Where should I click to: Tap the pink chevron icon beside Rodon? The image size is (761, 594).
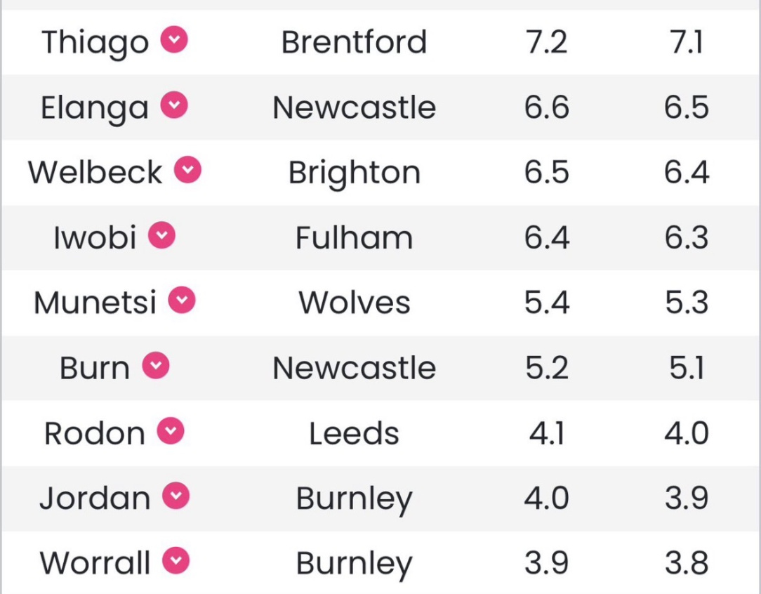(171, 431)
